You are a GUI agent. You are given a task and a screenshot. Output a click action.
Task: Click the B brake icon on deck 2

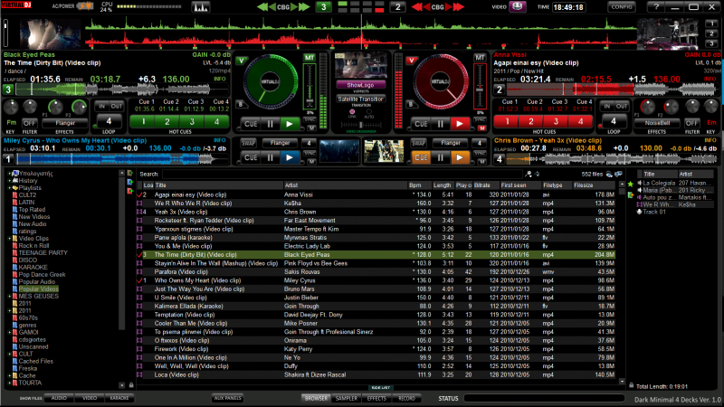coord(411,105)
